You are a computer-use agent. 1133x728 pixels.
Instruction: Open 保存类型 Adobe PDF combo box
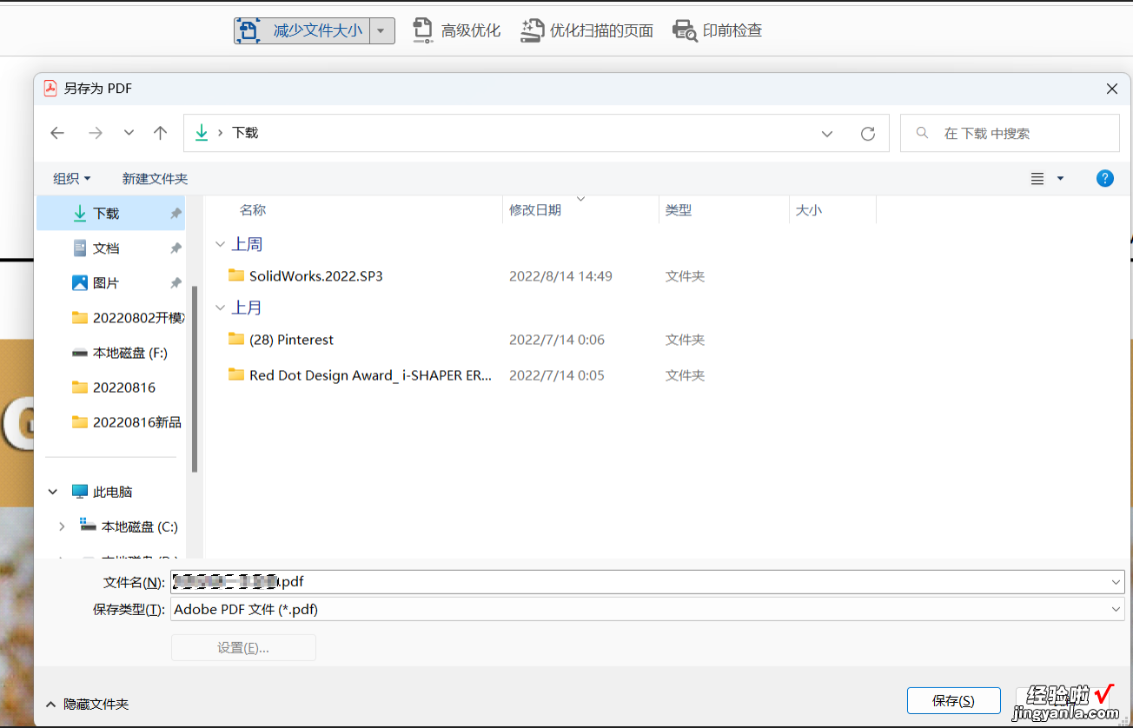647,609
